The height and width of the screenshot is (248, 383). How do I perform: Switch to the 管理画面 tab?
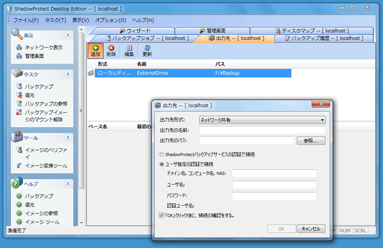pos(213,31)
